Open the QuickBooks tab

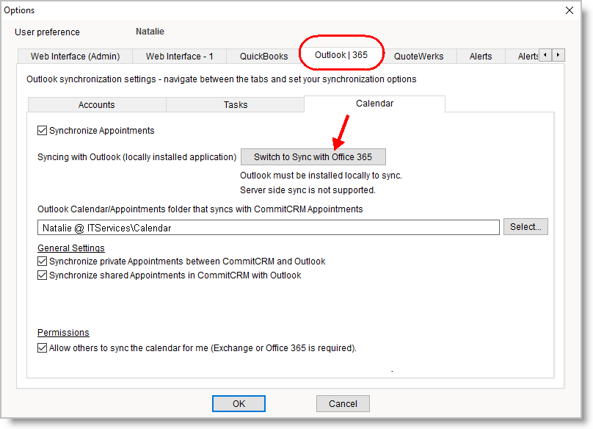coord(263,57)
